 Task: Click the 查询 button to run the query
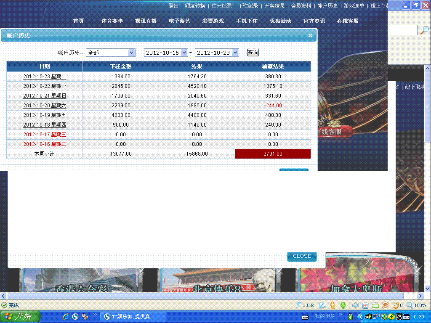(x=252, y=52)
